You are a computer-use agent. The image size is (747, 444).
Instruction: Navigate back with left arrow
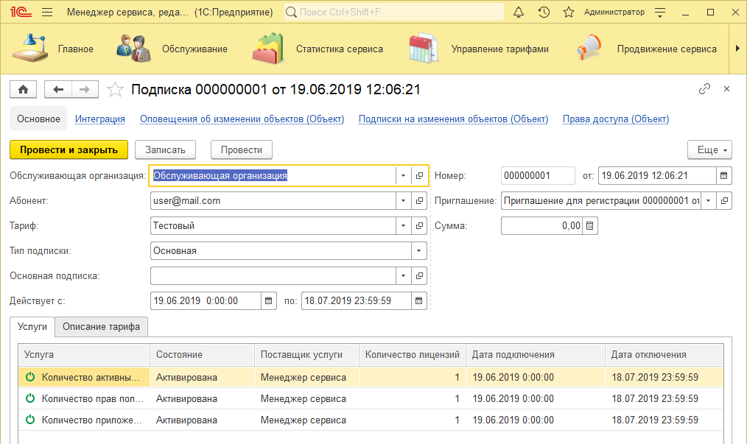(x=58, y=89)
